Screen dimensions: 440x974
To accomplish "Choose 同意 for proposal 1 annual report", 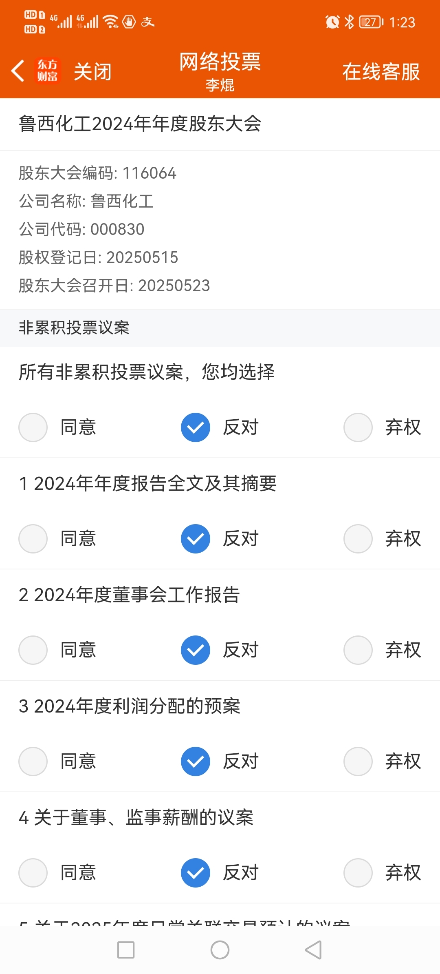I will (x=57, y=539).
